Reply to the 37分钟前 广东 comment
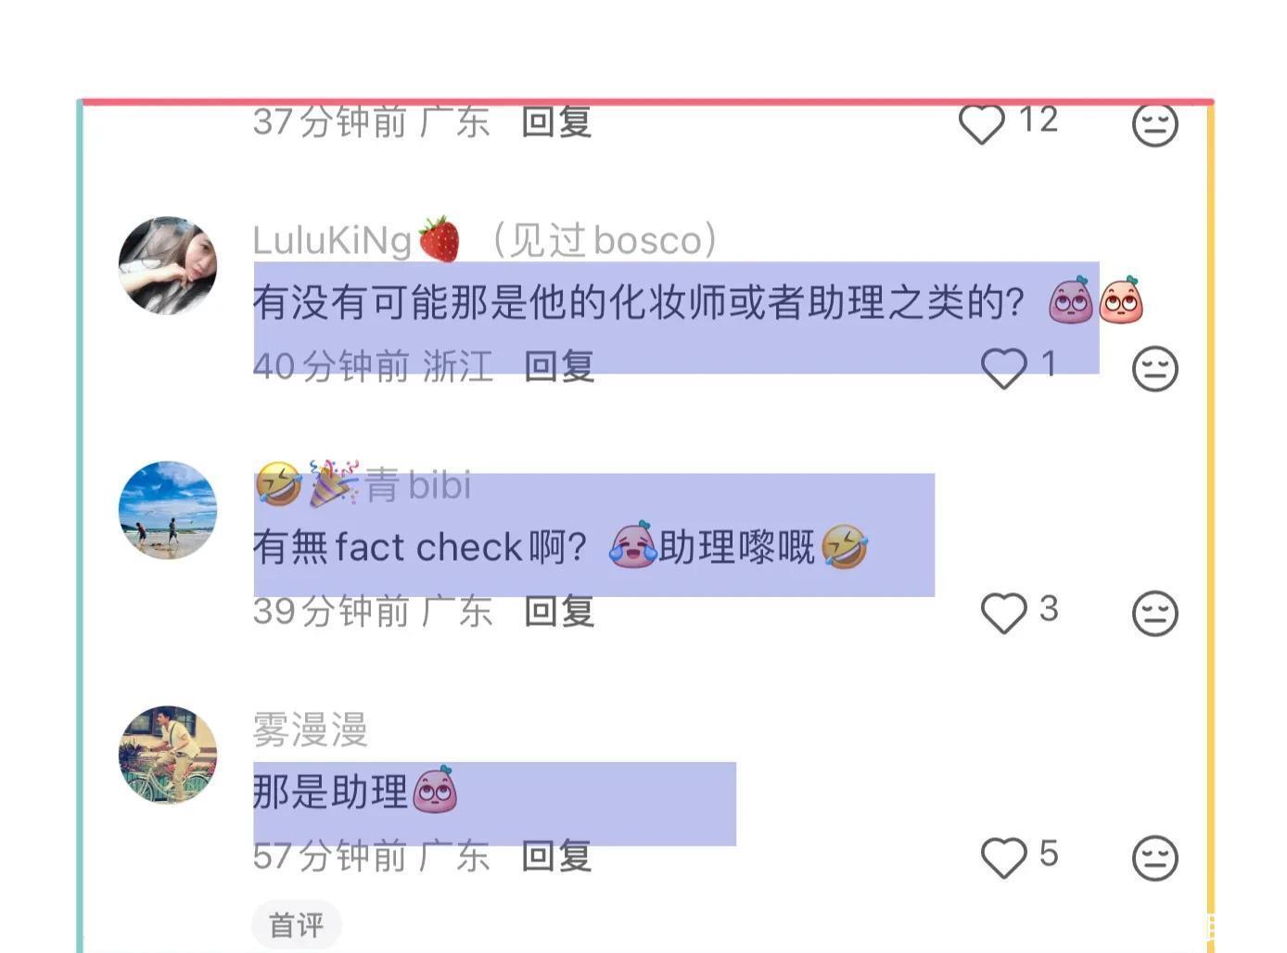Viewport: 1287px width, 953px height. (556, 121)
